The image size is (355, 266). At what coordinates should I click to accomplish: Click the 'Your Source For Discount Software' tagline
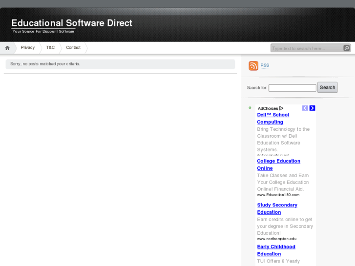(x=43, y=31)
